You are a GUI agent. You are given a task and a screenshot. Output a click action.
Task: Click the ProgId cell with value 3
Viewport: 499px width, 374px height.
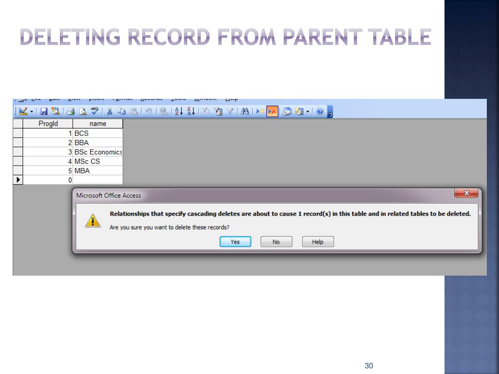coord(48,152)
